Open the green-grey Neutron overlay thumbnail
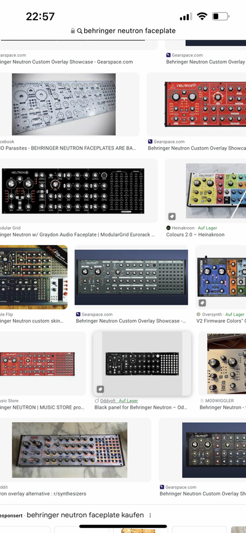 pos(131,278)
